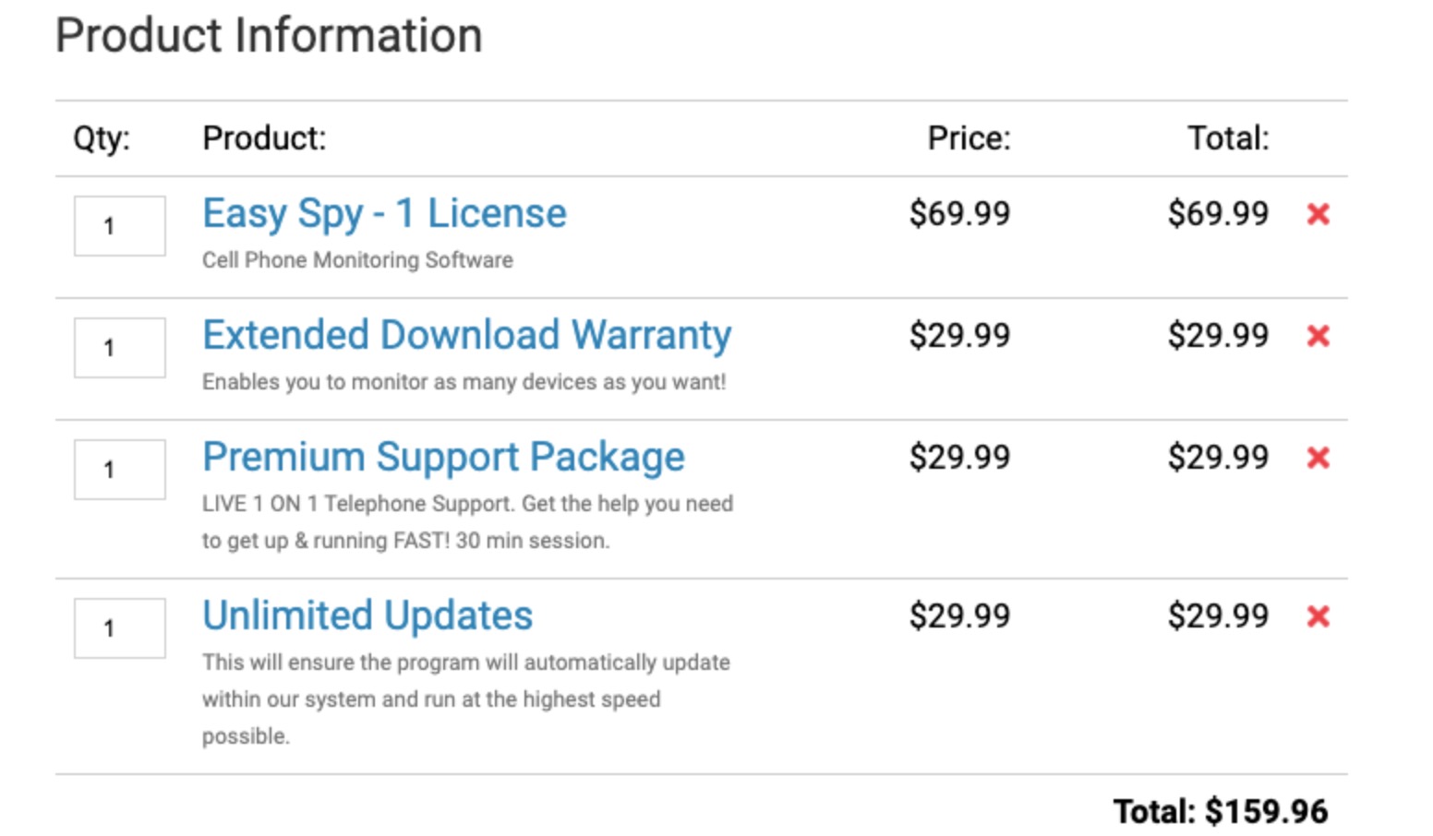Viewport: 1433px width, 836px height.
Task: Click the red X beside Unlimited Updates
Action: pyautogui.click(x=1318, y=616)
